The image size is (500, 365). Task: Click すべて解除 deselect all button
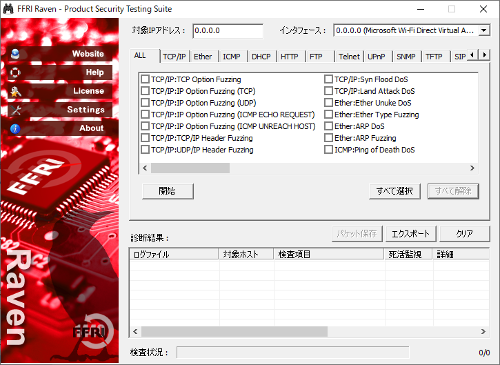coord(453,191)
